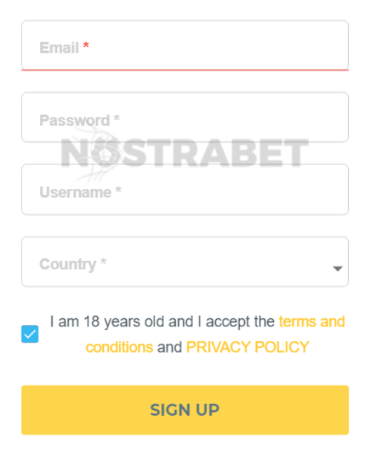This screenshot has height=473, width=371.
Task: Focus the Password input field
Action: tap(185, 117)
